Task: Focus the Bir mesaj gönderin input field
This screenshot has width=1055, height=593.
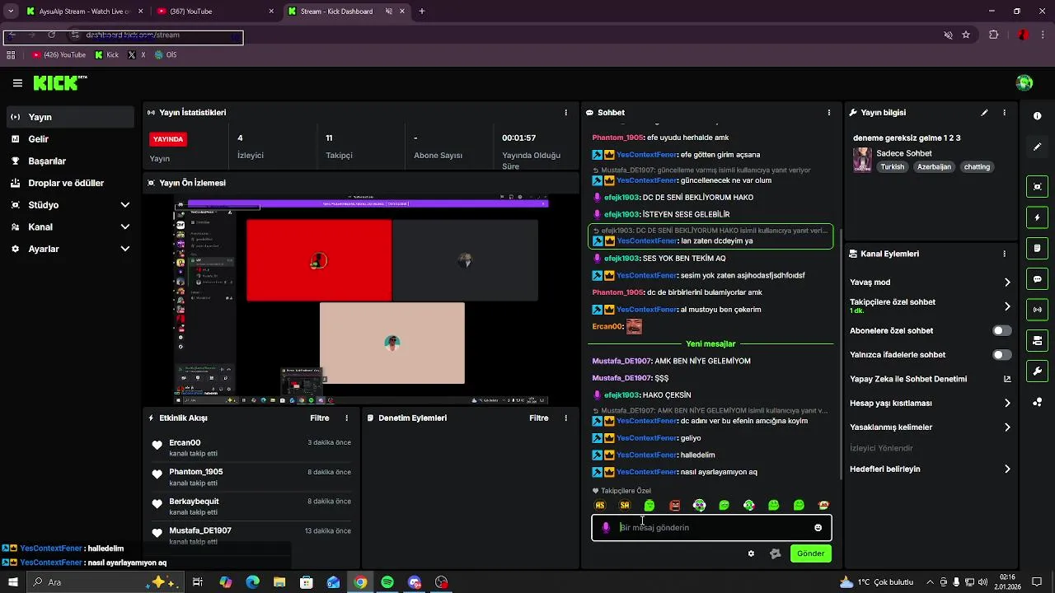Action: click(x=711, y=528)
